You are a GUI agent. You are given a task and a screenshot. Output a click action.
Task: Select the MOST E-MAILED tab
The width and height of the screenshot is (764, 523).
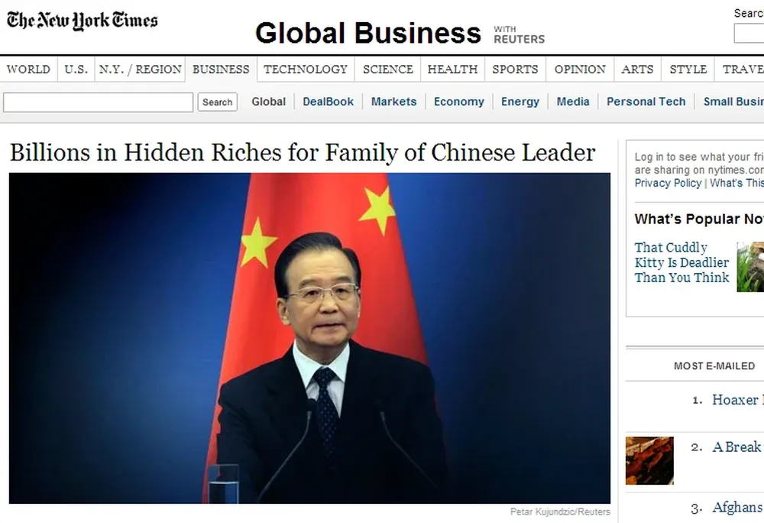714,366
